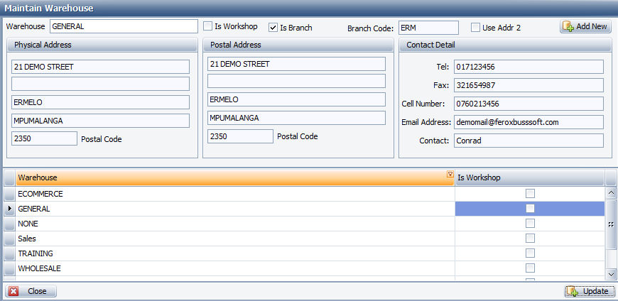The image size is (618, 301).
Task: Select the NONE warehouse row
Action: click(x=235, y=224)
